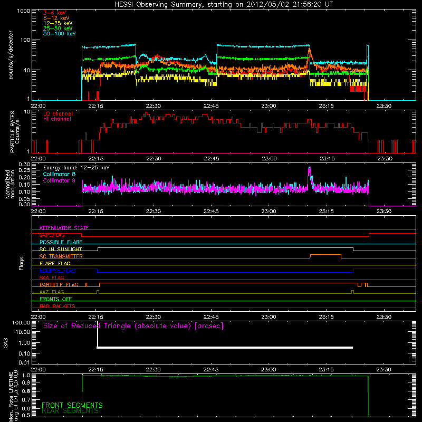Click the ATTENUATOR_STATE flag label
This screenshot has width=422, height=422.
point(64,228)
